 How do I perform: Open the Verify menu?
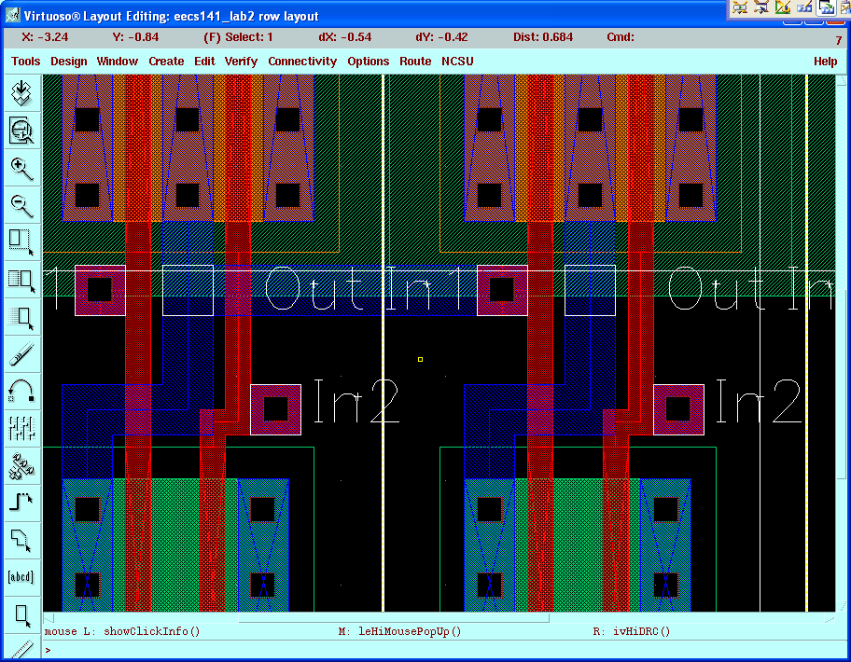tap(241, 62)
